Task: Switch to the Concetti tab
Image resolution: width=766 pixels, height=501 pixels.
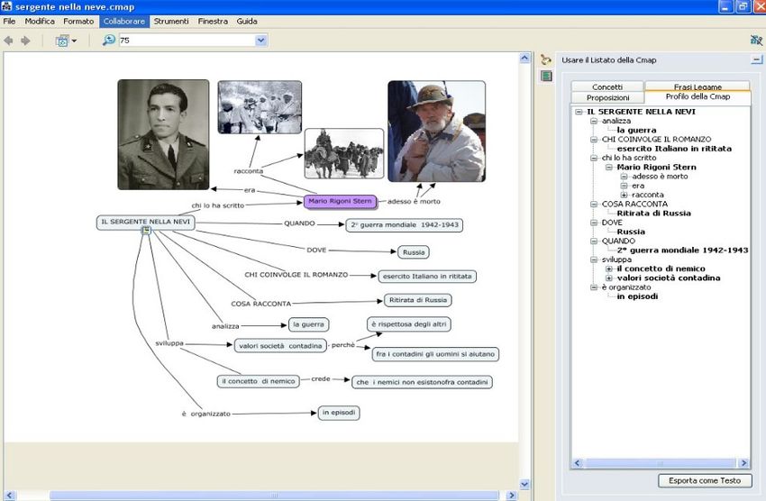Action: 606,87
